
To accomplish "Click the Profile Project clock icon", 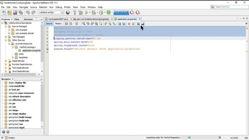I will point(101,12).
